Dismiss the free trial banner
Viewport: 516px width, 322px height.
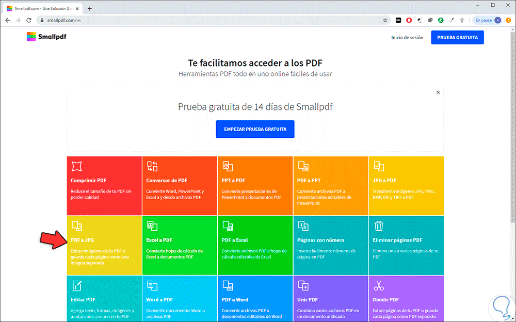pos(438,92)
